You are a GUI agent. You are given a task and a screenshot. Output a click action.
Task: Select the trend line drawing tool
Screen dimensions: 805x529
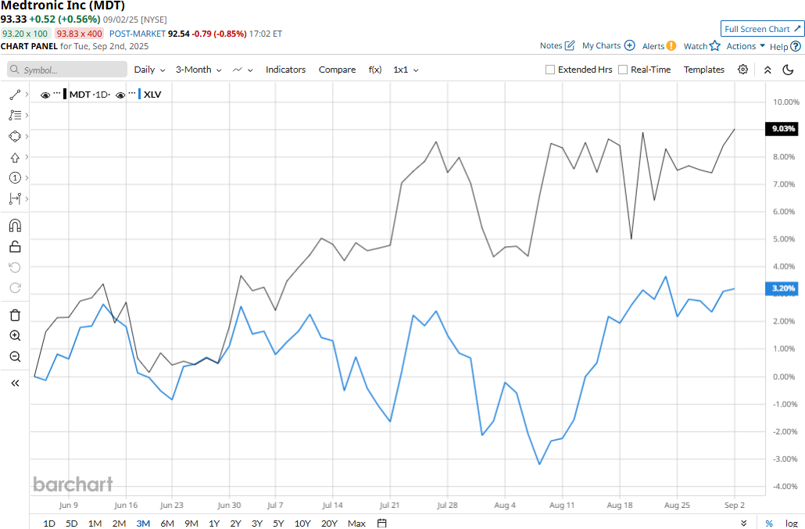point(15,95)
